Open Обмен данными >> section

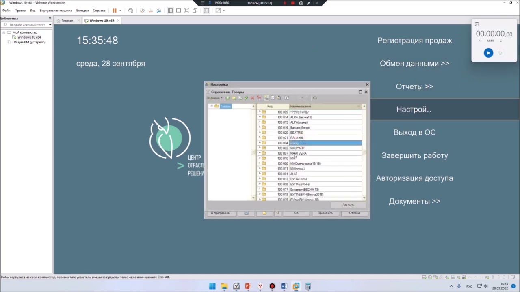point(414,64)
